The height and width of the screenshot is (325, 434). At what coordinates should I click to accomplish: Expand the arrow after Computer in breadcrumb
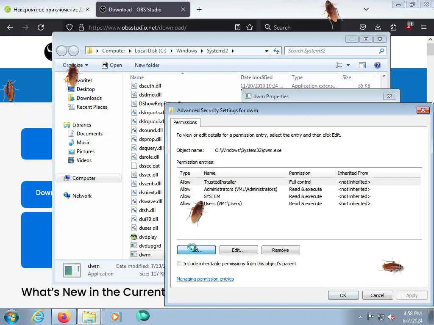pos(130,51)
